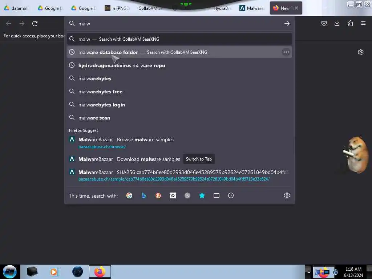Select the 'malware scan' suggestion
Viewport: 372px width, 279px height.
tap(179, 118)
